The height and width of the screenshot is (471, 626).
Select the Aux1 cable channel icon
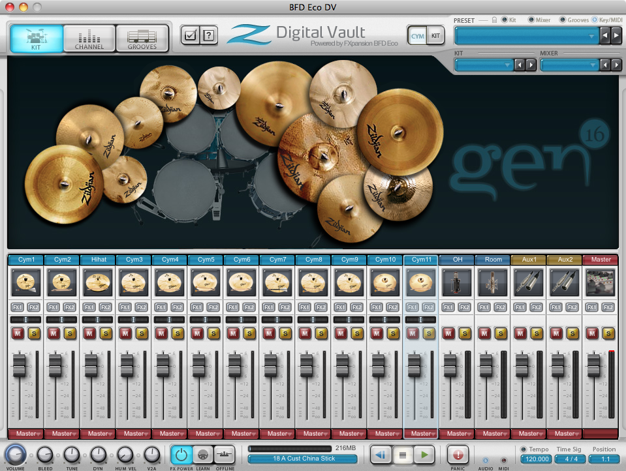(x=529, y=282)
